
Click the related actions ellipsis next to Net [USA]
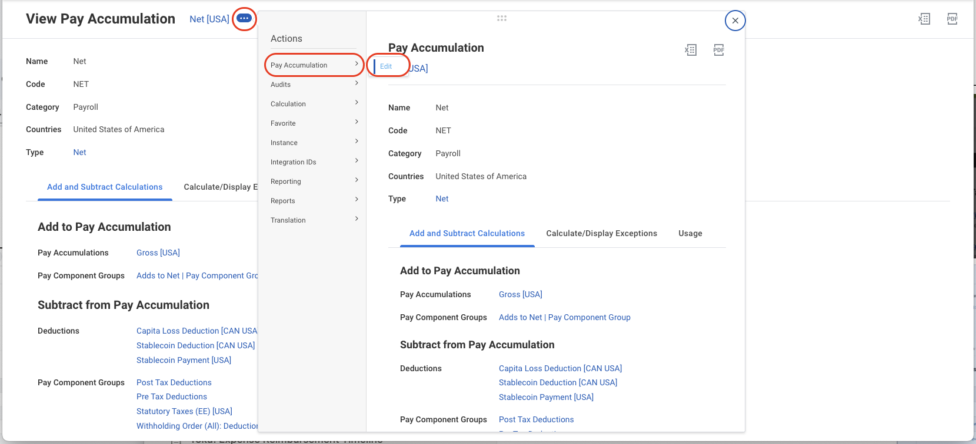click(244, 19)
